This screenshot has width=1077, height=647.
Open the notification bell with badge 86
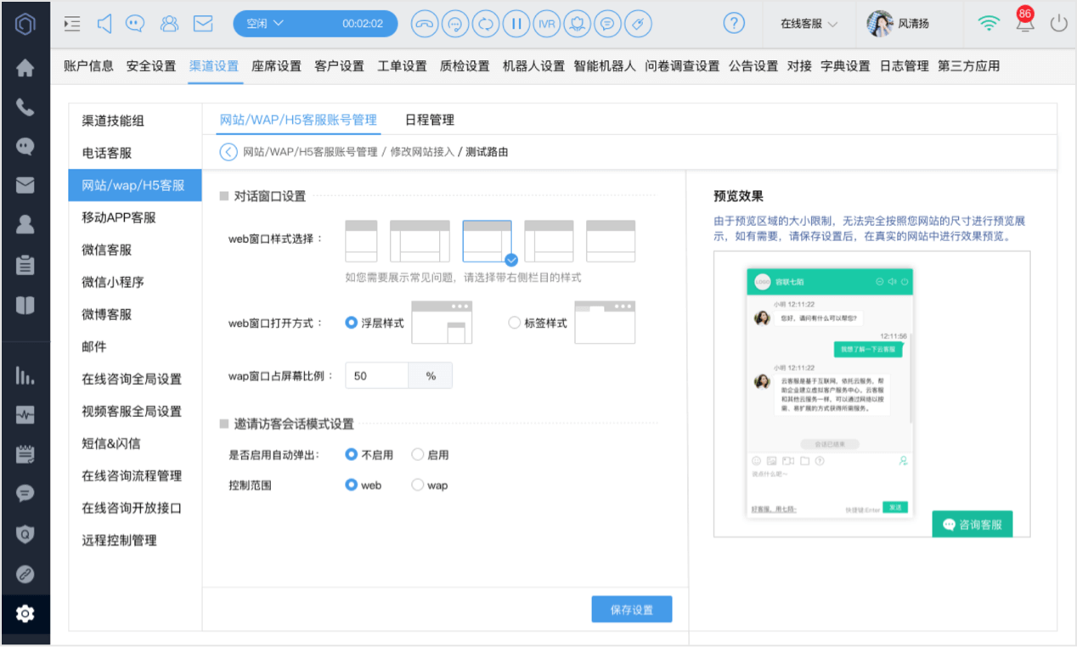tap(1025, 22)
